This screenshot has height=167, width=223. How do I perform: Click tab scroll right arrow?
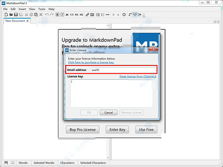(x=218, y=22)
